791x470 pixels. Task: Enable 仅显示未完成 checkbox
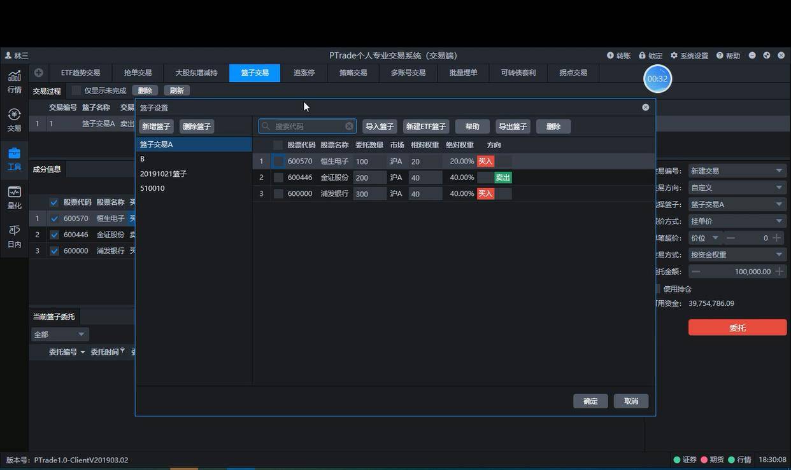[x=76, y=90]
